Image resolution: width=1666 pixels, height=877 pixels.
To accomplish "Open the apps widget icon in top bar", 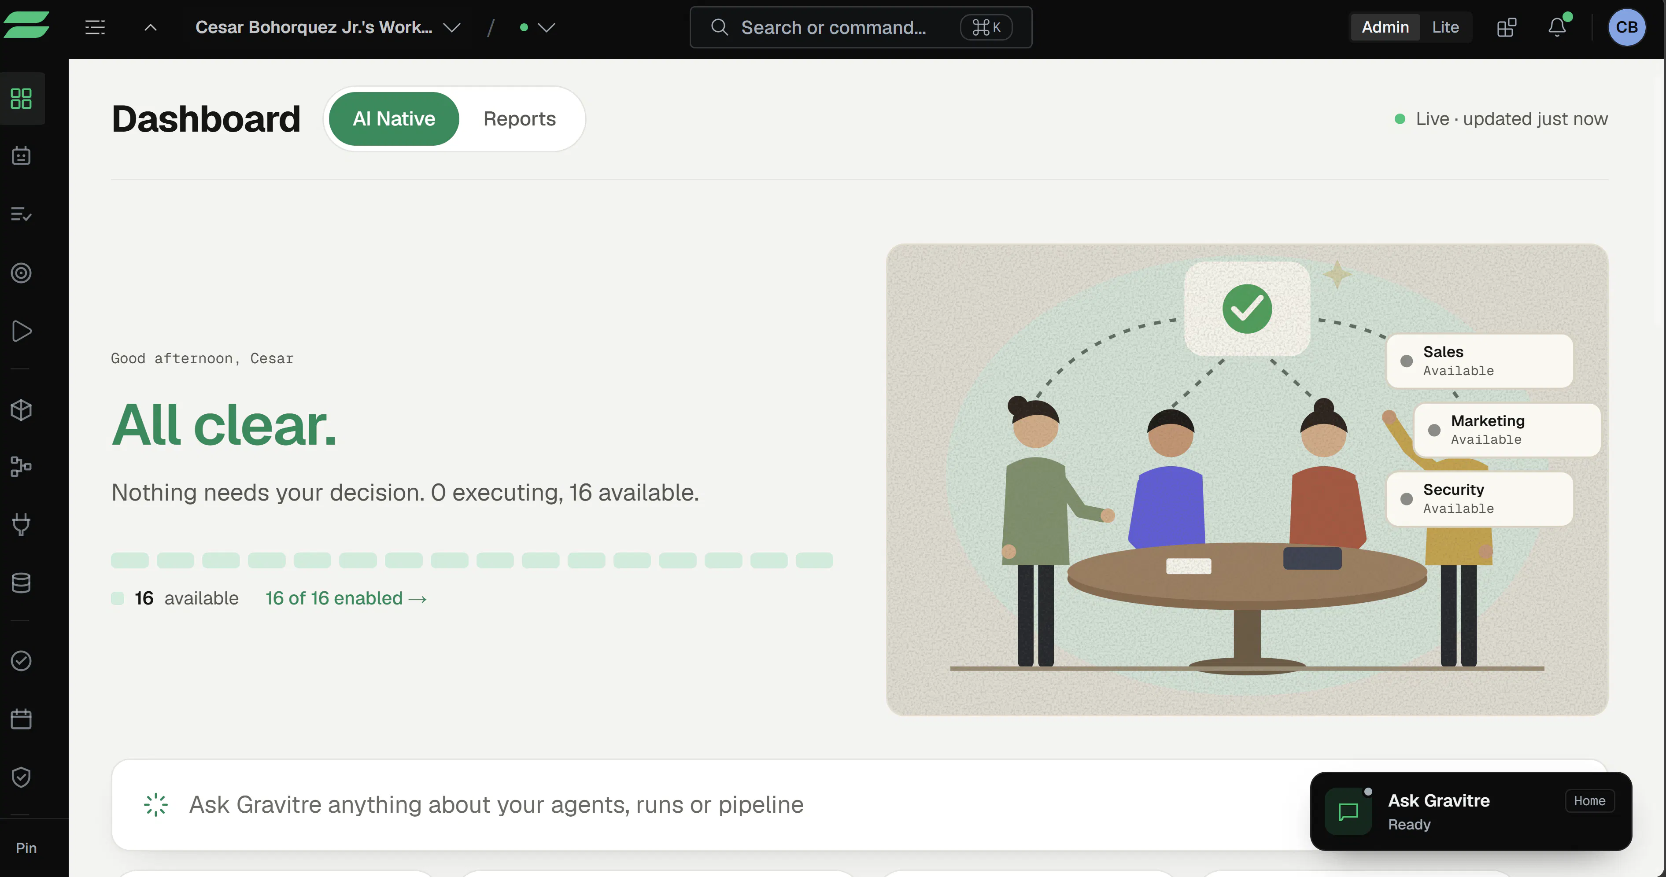I will 1506,27.
